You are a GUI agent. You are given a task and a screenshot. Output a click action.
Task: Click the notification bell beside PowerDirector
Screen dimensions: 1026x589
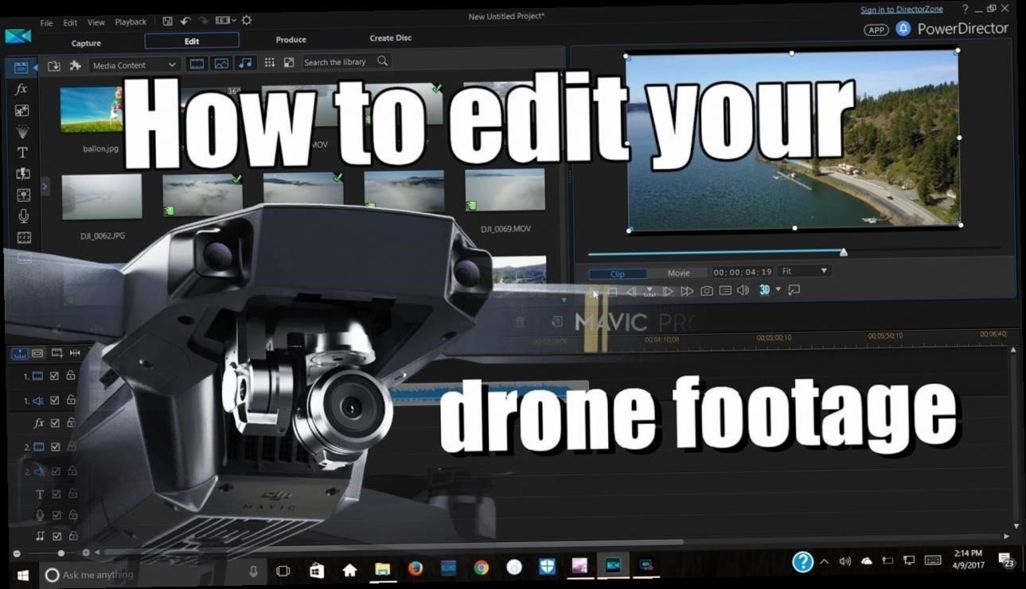pos(903,29)
